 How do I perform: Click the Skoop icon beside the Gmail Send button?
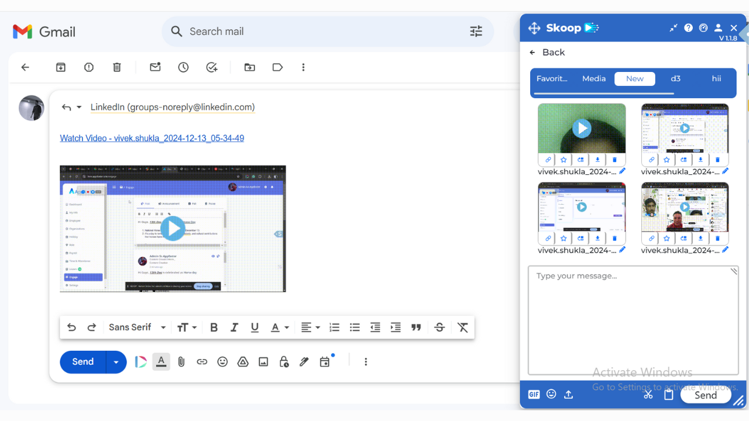point(140,362)
